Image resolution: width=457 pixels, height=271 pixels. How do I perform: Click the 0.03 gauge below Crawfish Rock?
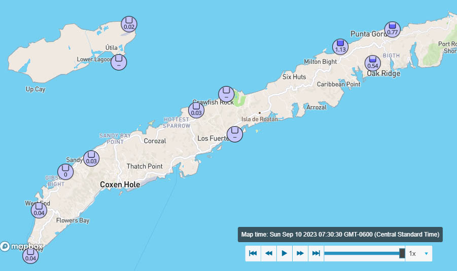point(196,110)
